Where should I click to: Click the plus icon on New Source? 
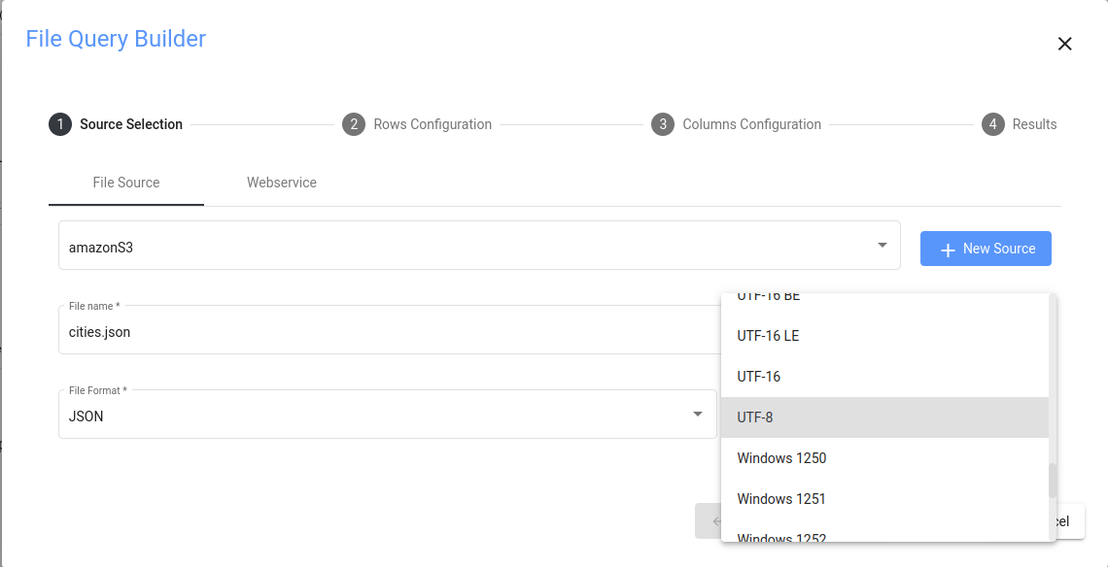[949, 250]
